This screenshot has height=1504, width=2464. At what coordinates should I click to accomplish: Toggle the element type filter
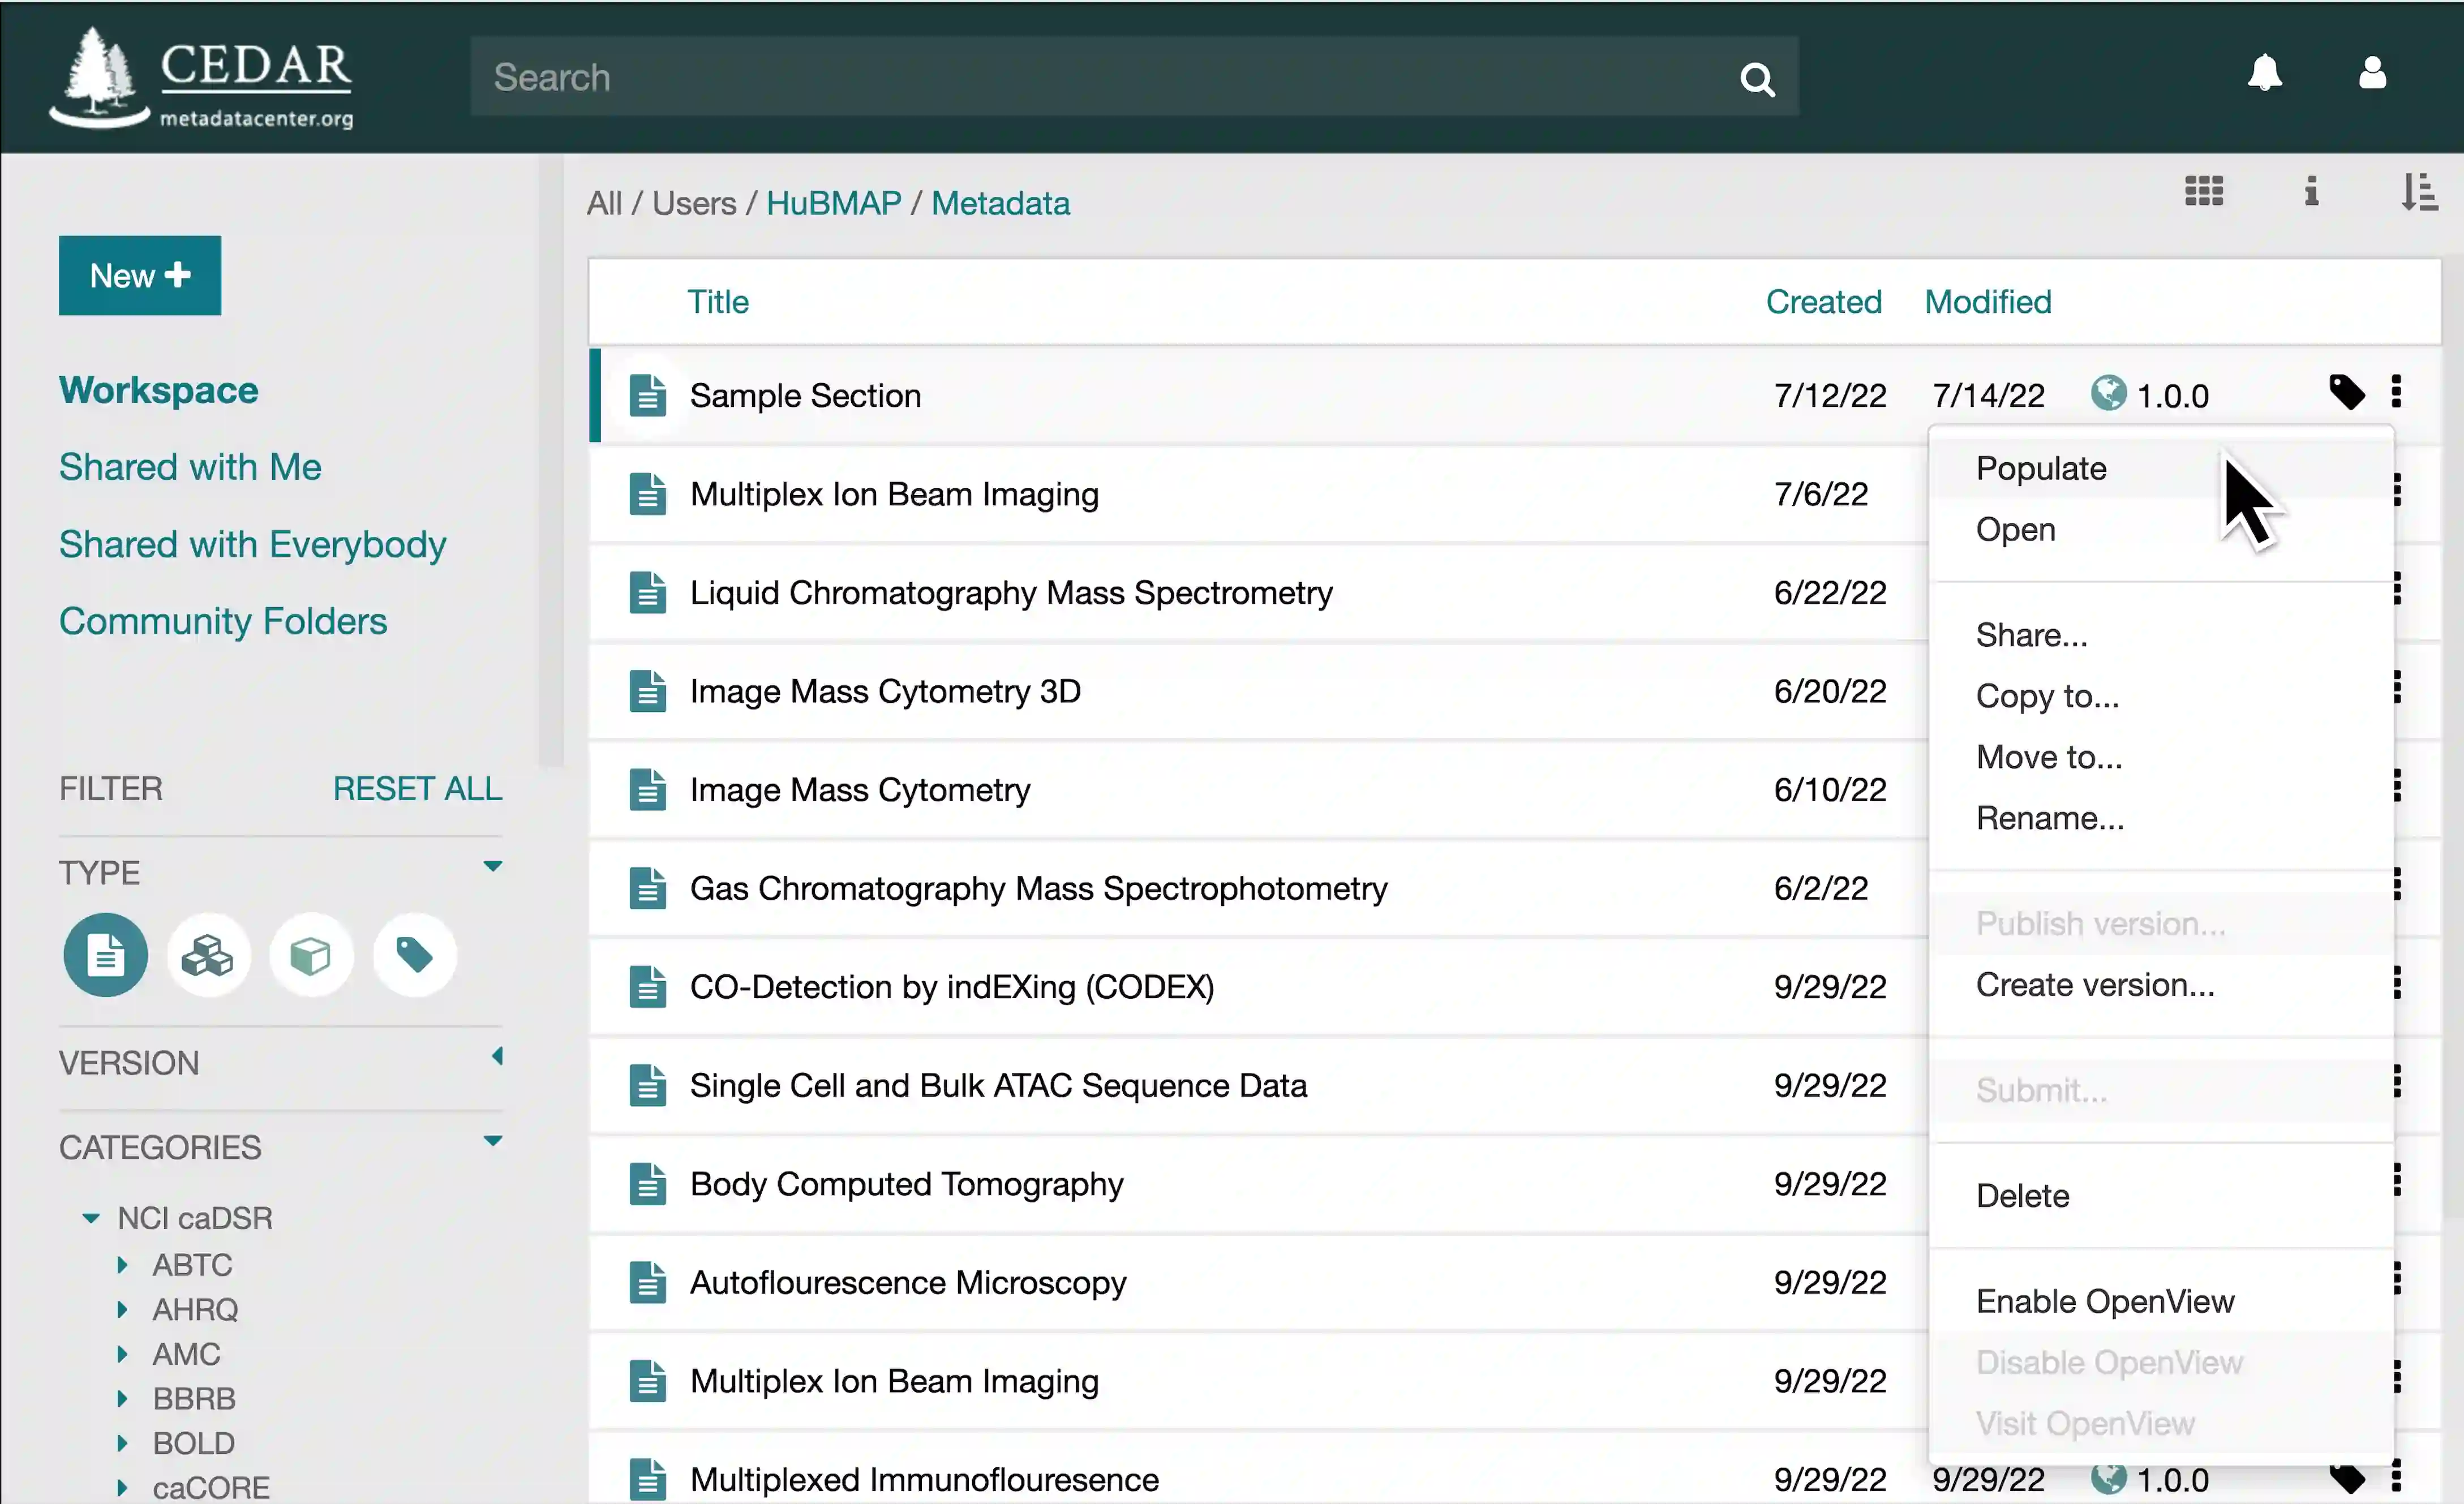(x=208, y=956)
